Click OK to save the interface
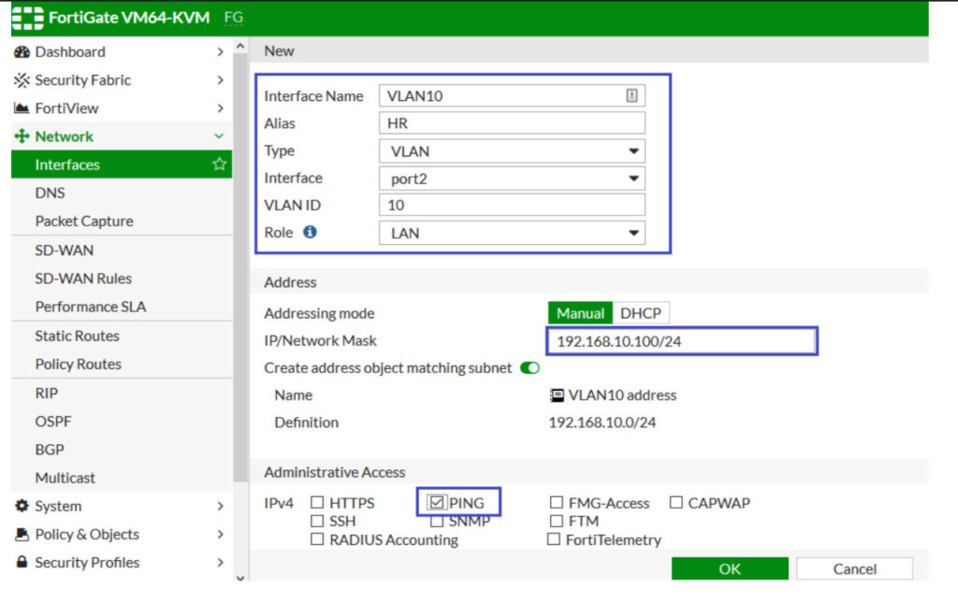958x602 pixels. (730, 568)
